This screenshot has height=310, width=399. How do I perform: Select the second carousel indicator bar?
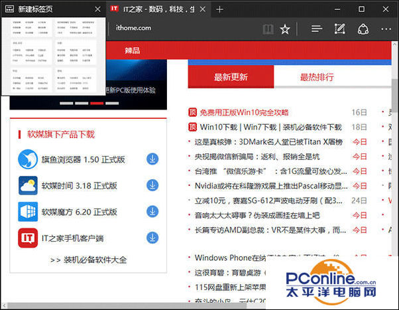tap(82, 104)
